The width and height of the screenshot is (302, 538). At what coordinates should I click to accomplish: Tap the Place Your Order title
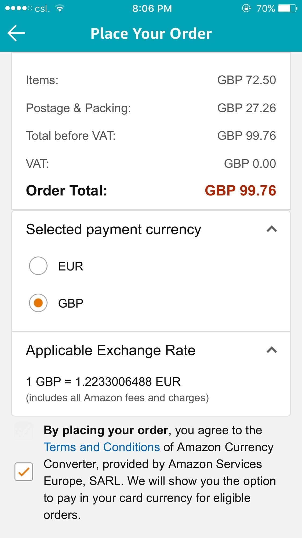tap(151, 34)
